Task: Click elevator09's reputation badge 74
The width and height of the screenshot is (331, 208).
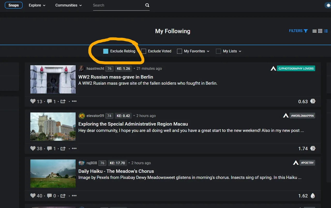Action: tap(109, 116)
